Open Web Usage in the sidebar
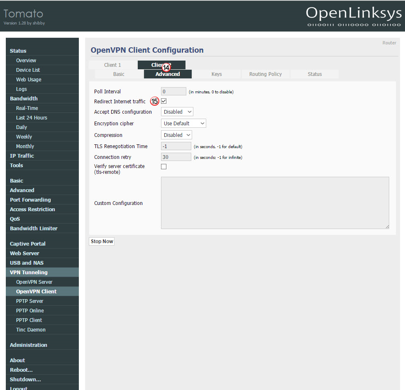The width and height of the screenshot is (405, 390). [x=42, y=79]
